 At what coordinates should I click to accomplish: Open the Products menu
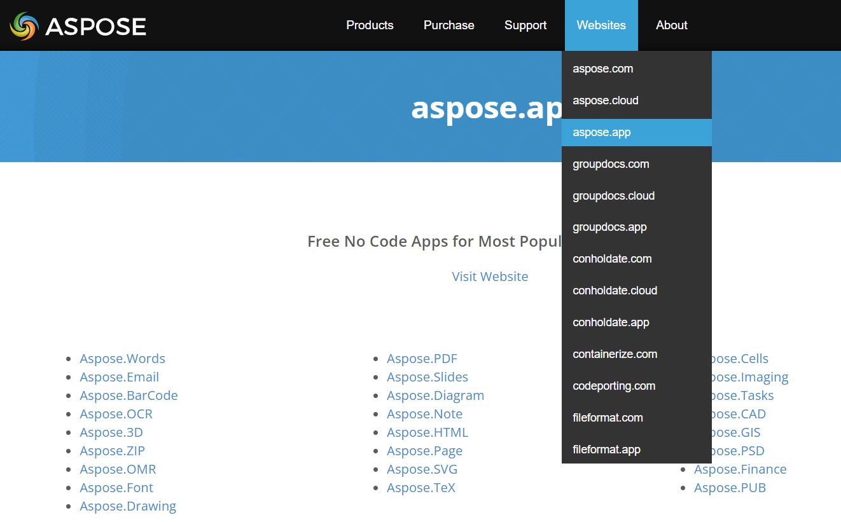pos(370,25)
